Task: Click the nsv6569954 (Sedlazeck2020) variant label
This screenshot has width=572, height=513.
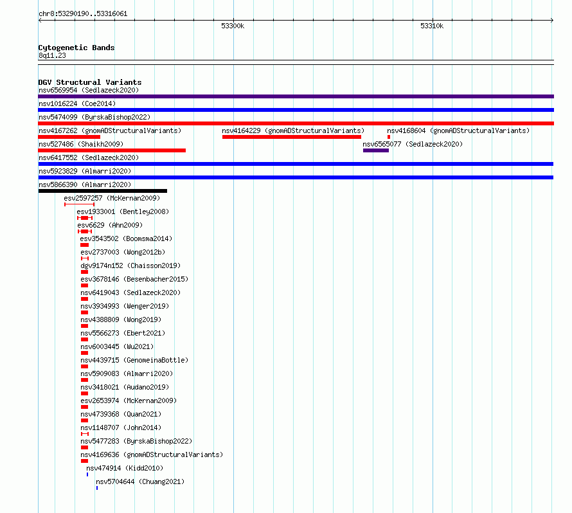Action: coord(89,90)
